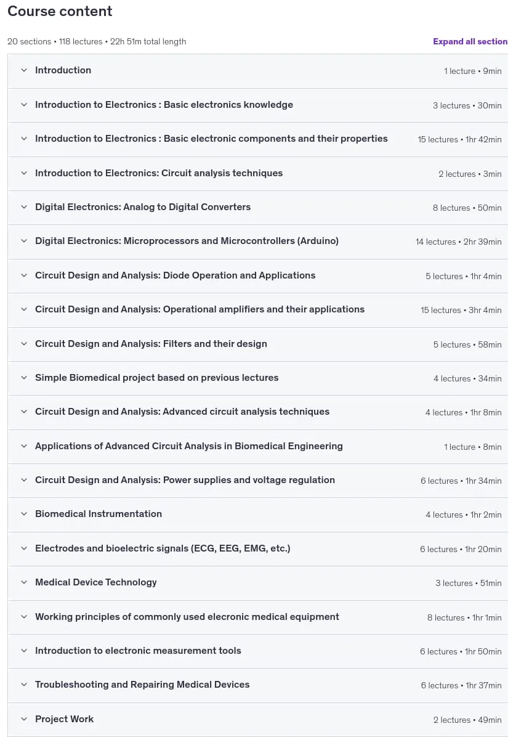This screenshot has height=737, width=508.
Task: Expand the Introduction section chevron
Action: (x=24, y=70)
